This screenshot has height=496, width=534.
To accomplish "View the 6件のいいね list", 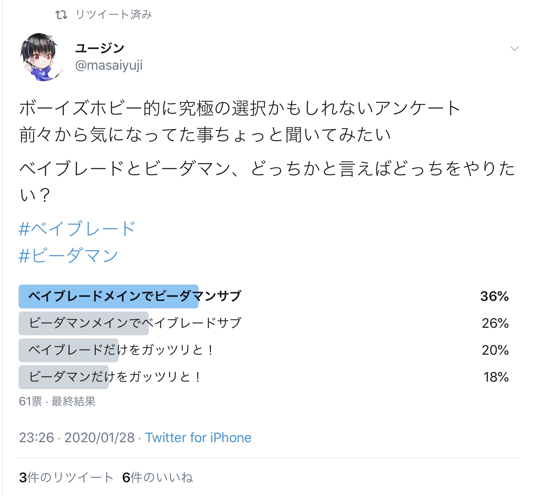I will pos(157,477).
